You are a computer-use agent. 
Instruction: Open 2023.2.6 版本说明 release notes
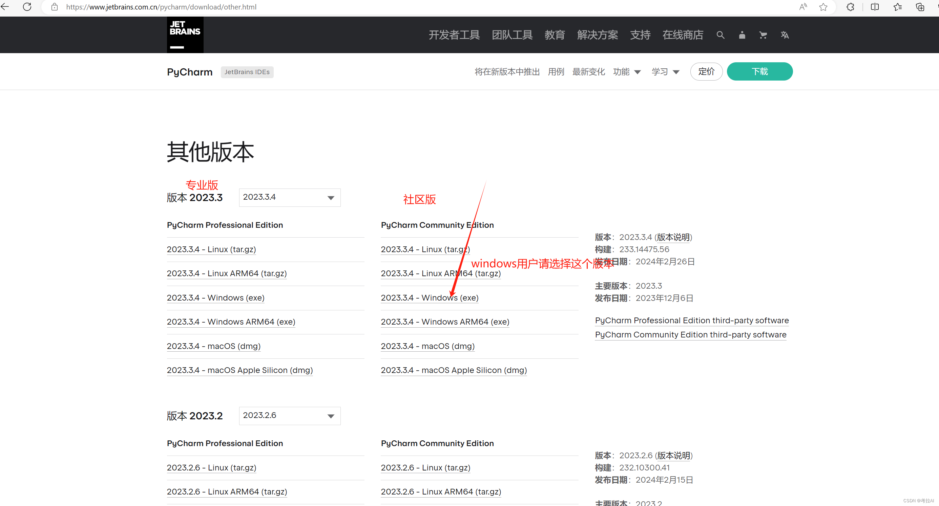click(674, 455)
